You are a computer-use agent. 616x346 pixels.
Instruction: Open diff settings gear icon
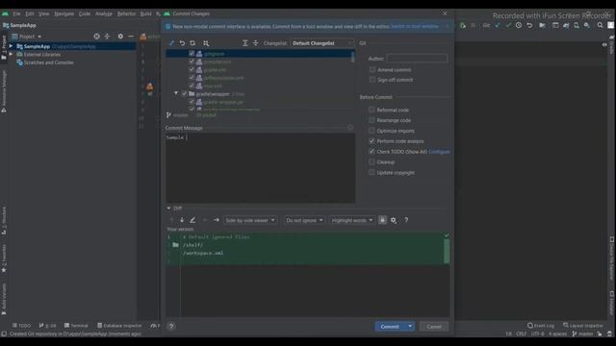click(394, 220)
